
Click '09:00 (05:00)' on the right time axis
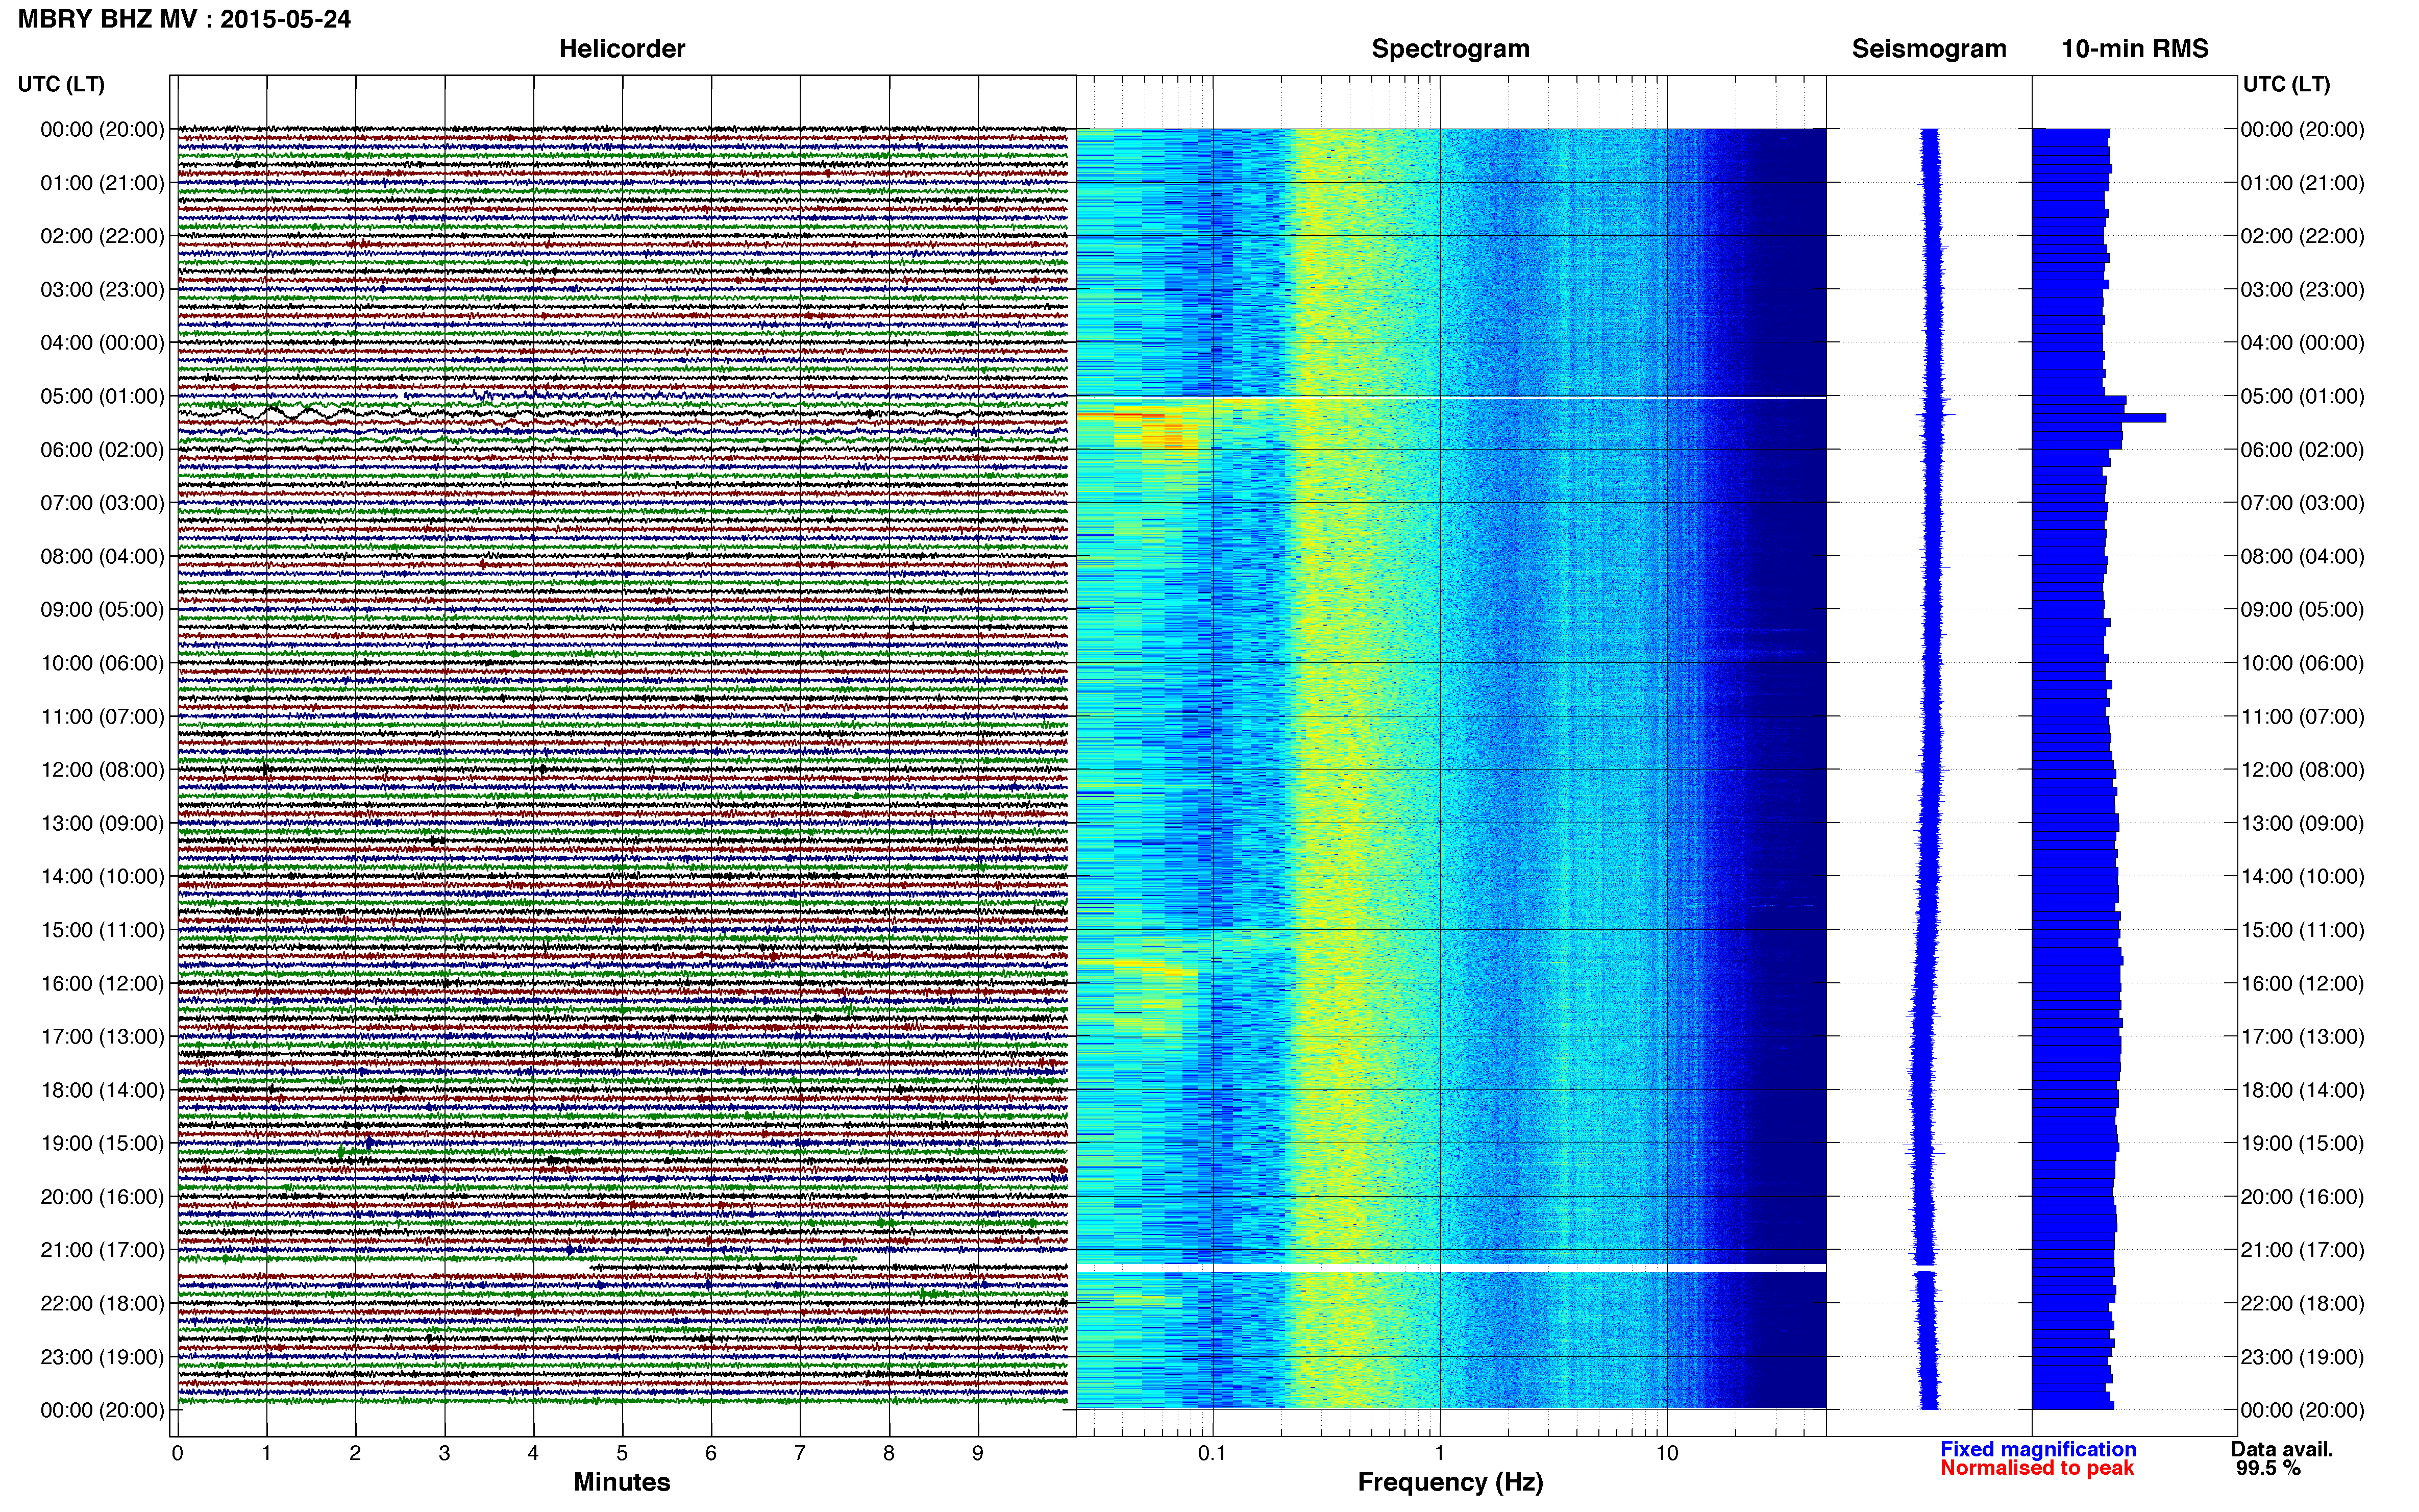[x=2303, y=610]
